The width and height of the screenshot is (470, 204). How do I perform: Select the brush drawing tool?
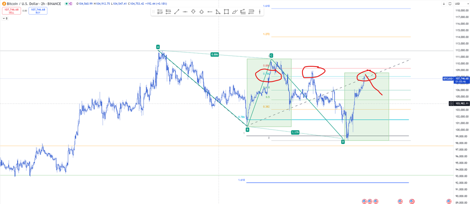[x=235, y=12]
